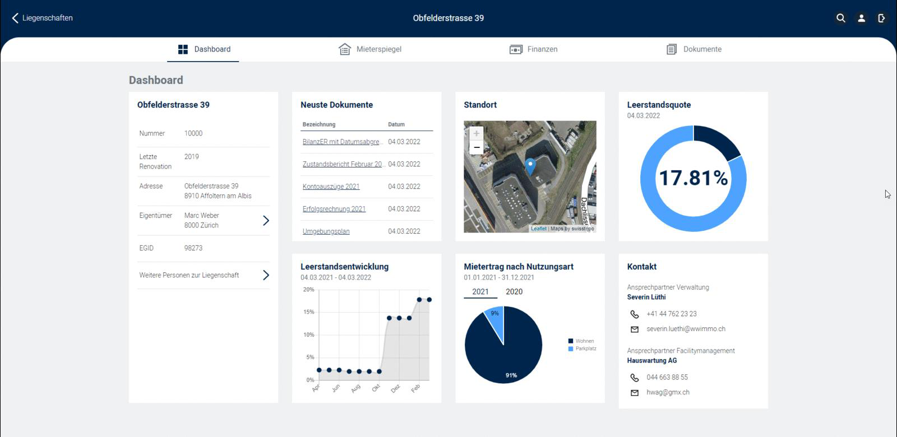Zoom out on the Standort map
This screenshot has height=437, width=897.
[477, 147]
